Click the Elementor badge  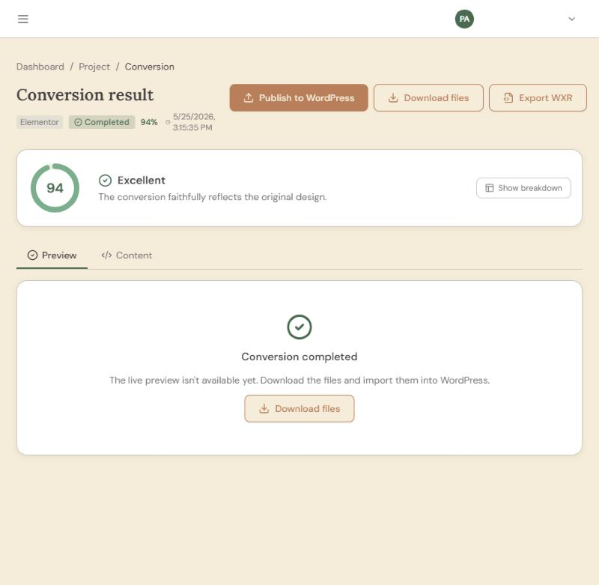(x=40, y=122)
